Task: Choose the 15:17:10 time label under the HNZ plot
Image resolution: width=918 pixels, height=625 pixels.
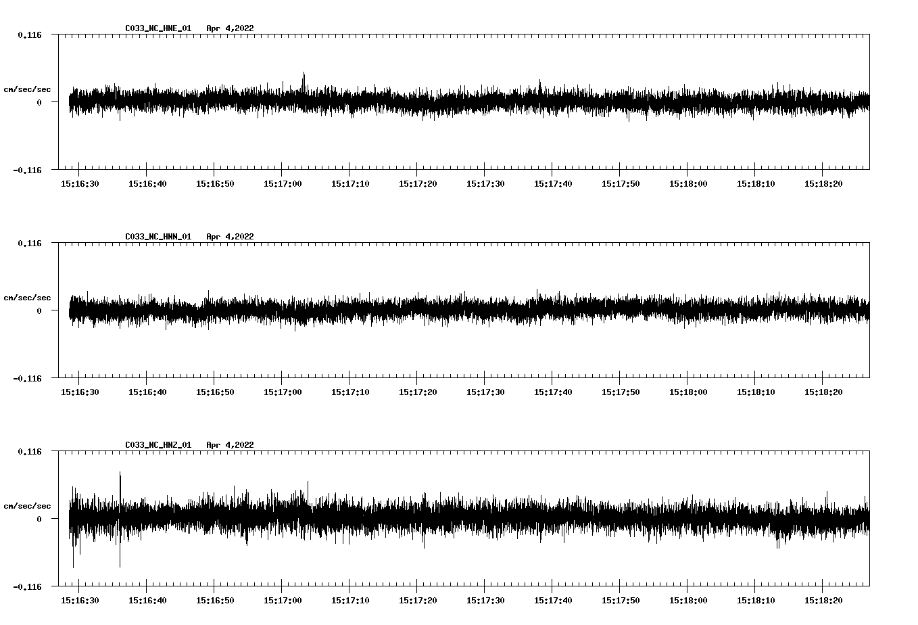Action: click(x=350, y=600)
